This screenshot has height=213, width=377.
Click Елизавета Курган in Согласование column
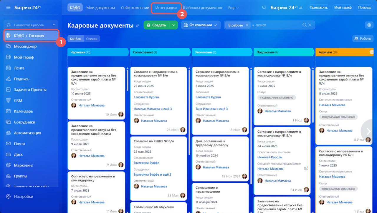(146, 97)
